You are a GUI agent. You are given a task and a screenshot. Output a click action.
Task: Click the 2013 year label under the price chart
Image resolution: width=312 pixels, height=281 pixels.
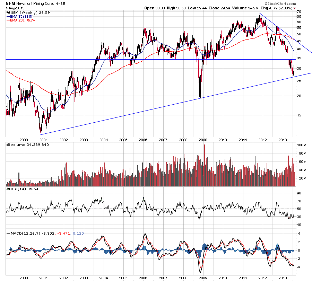click(x=283, y=140)
